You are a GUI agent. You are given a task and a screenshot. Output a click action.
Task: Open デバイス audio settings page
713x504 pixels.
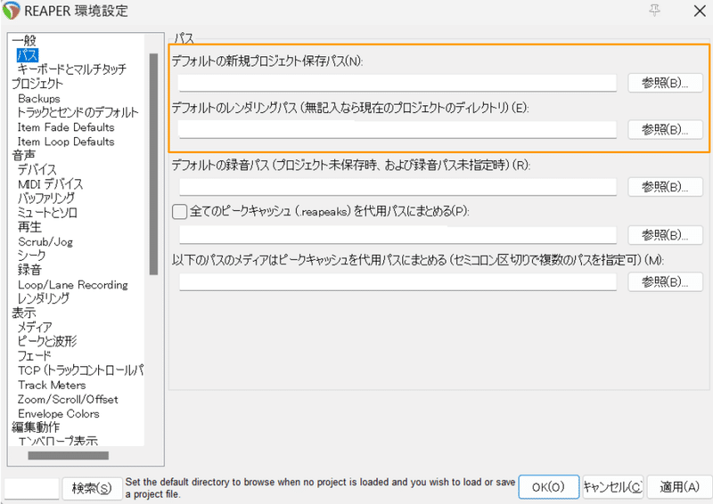pyautogui.click(x=37, y=169)
